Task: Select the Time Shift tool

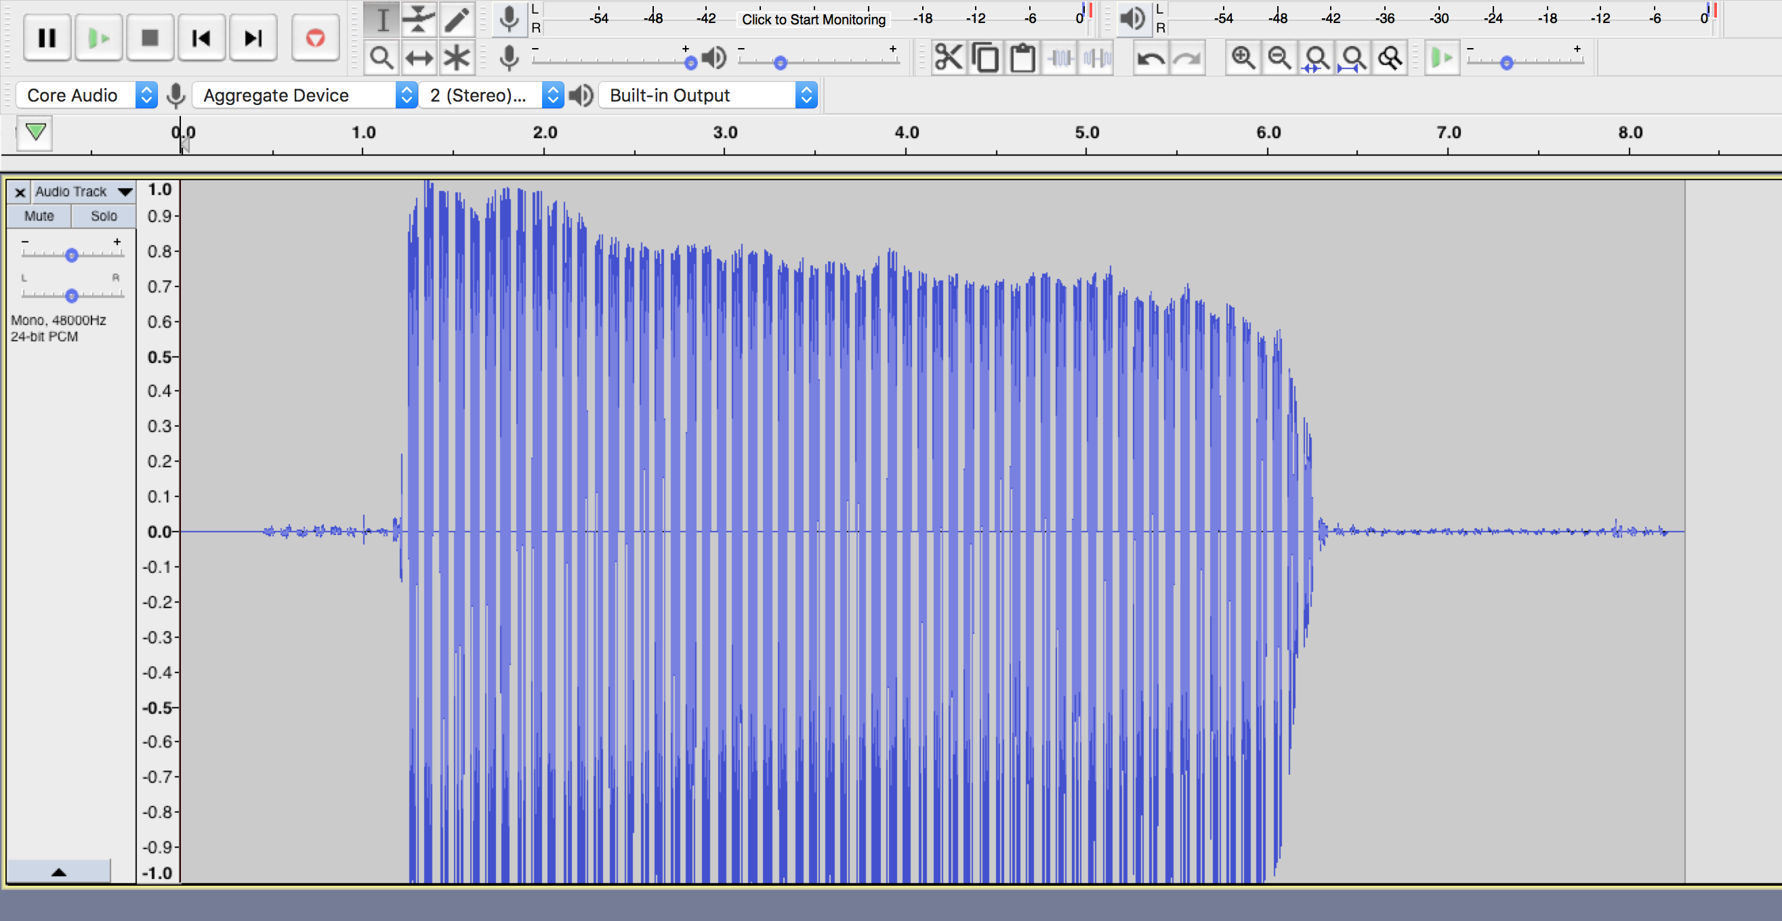Action: (x=419, y=58)
